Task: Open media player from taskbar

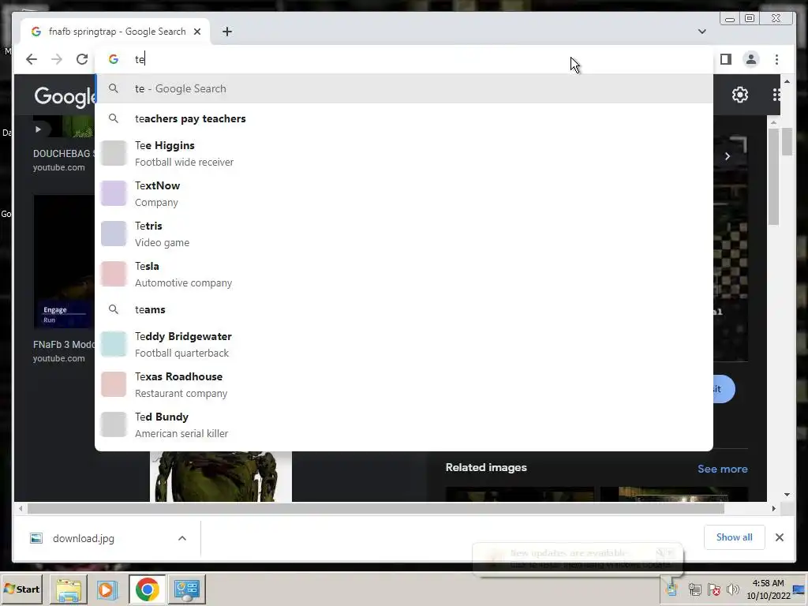Action: click(x=107, y=589)
